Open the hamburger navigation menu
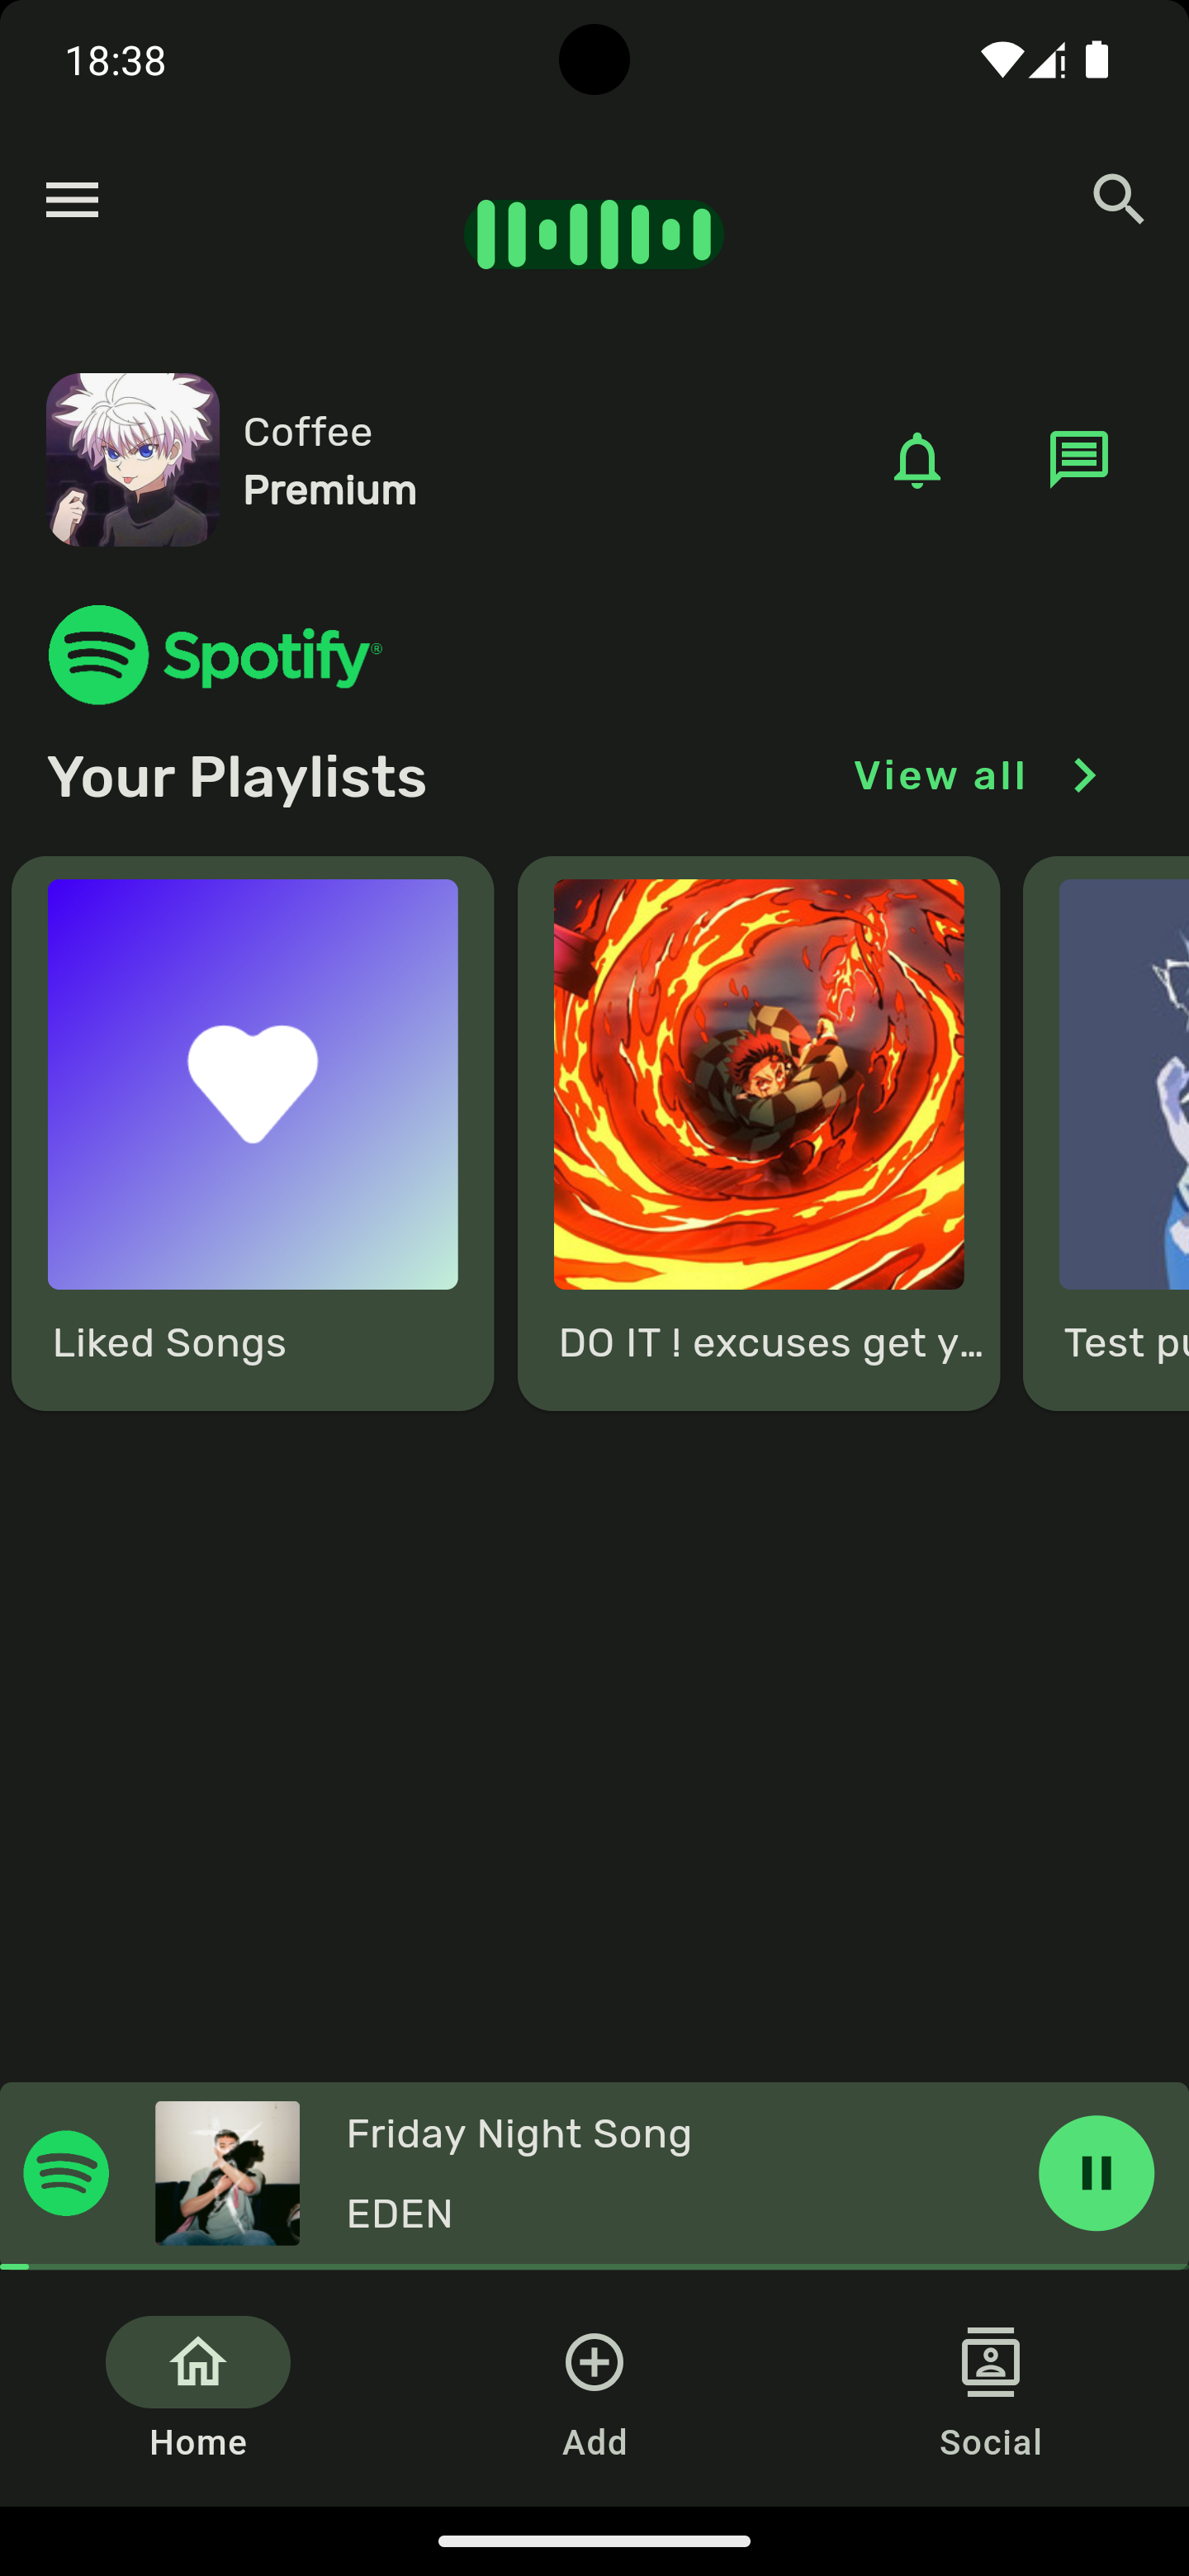Image resolution: width=1189 pixels, height=2576 pixels. tap(72, 200)
